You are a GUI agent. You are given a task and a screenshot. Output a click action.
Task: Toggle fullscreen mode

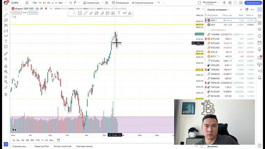click(236, 3)
